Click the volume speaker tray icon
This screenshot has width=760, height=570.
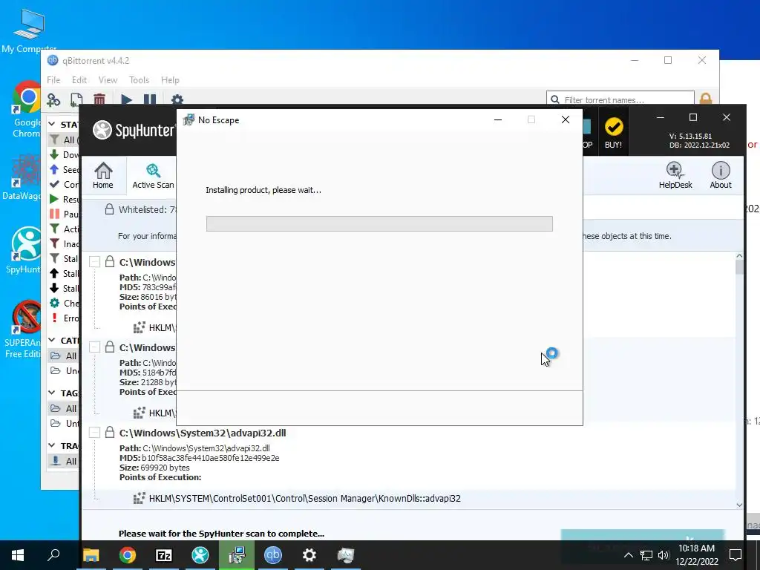tap(664, 555)
